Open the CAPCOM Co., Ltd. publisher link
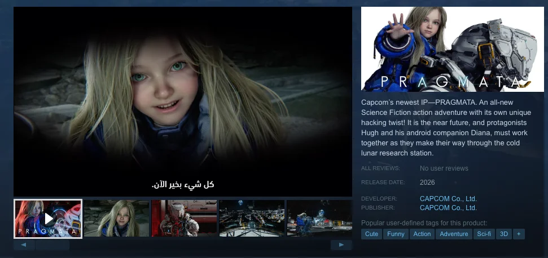548x258 pixels. (448, 208)
